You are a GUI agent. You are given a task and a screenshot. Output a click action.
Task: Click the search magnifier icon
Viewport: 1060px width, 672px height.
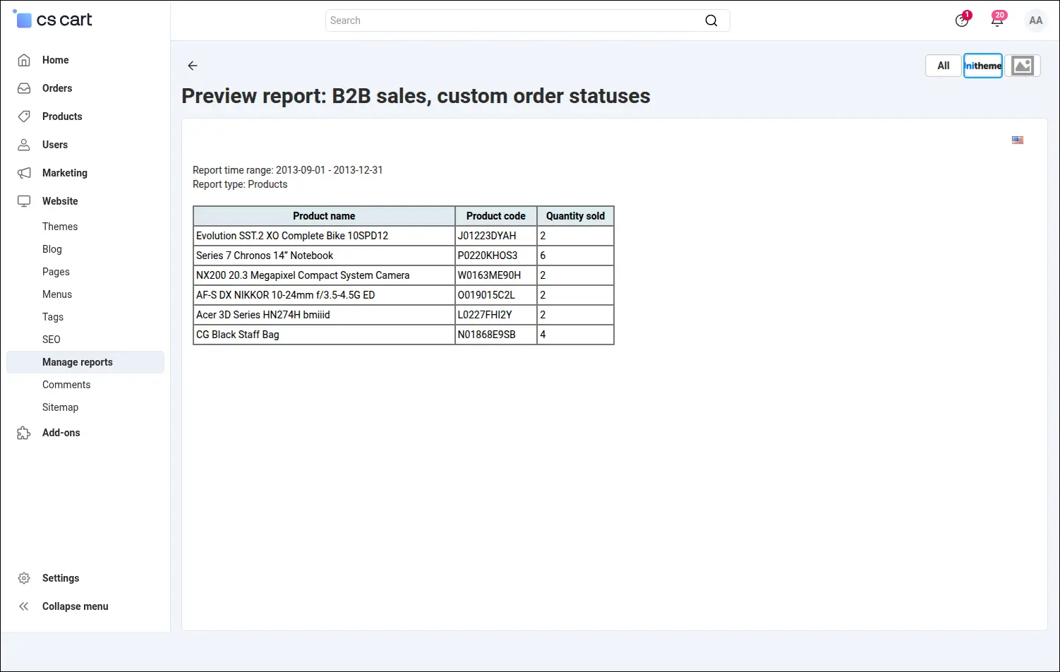[x=711, y=20]
